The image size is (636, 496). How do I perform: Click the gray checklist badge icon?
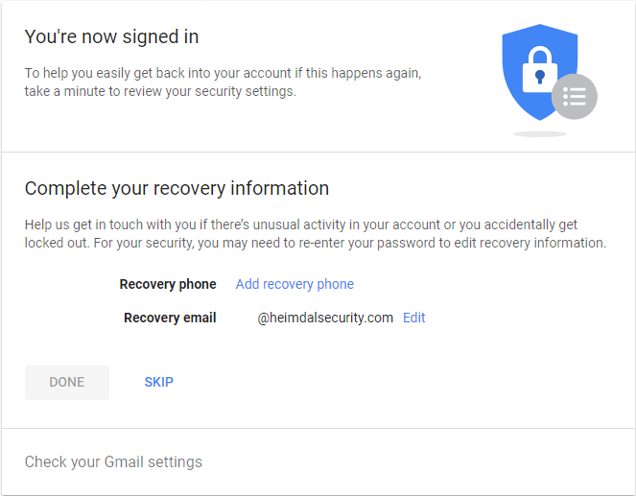pyautogui.click(x=575, y=97)
